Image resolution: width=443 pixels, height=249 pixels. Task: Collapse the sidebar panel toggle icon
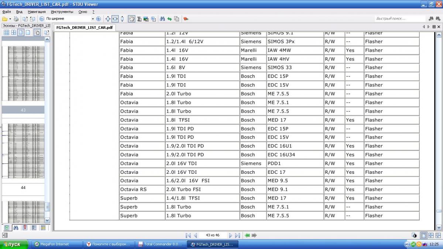point(5,235)
